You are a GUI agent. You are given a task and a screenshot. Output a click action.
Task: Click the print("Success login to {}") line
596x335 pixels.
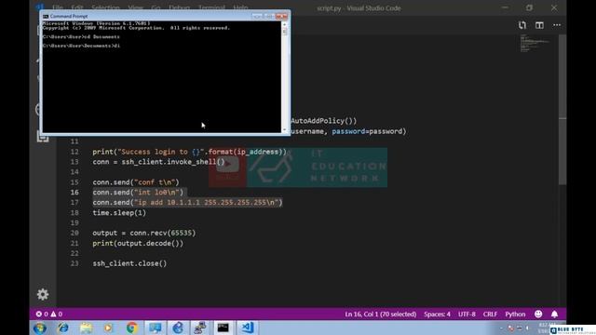(189, 152)
